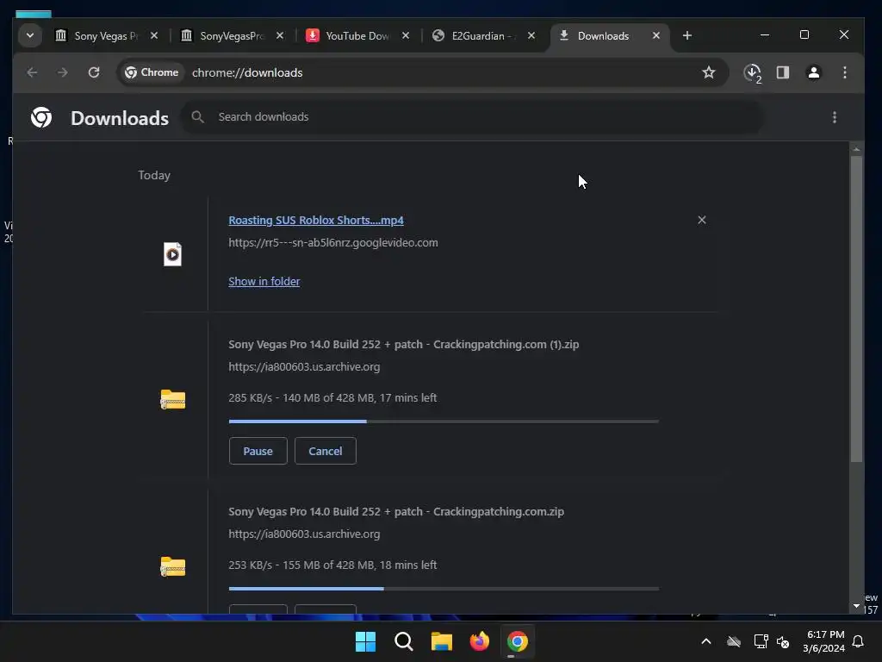Bookmark this page with the star icon
882x662 pixels.
pos(708,72)
